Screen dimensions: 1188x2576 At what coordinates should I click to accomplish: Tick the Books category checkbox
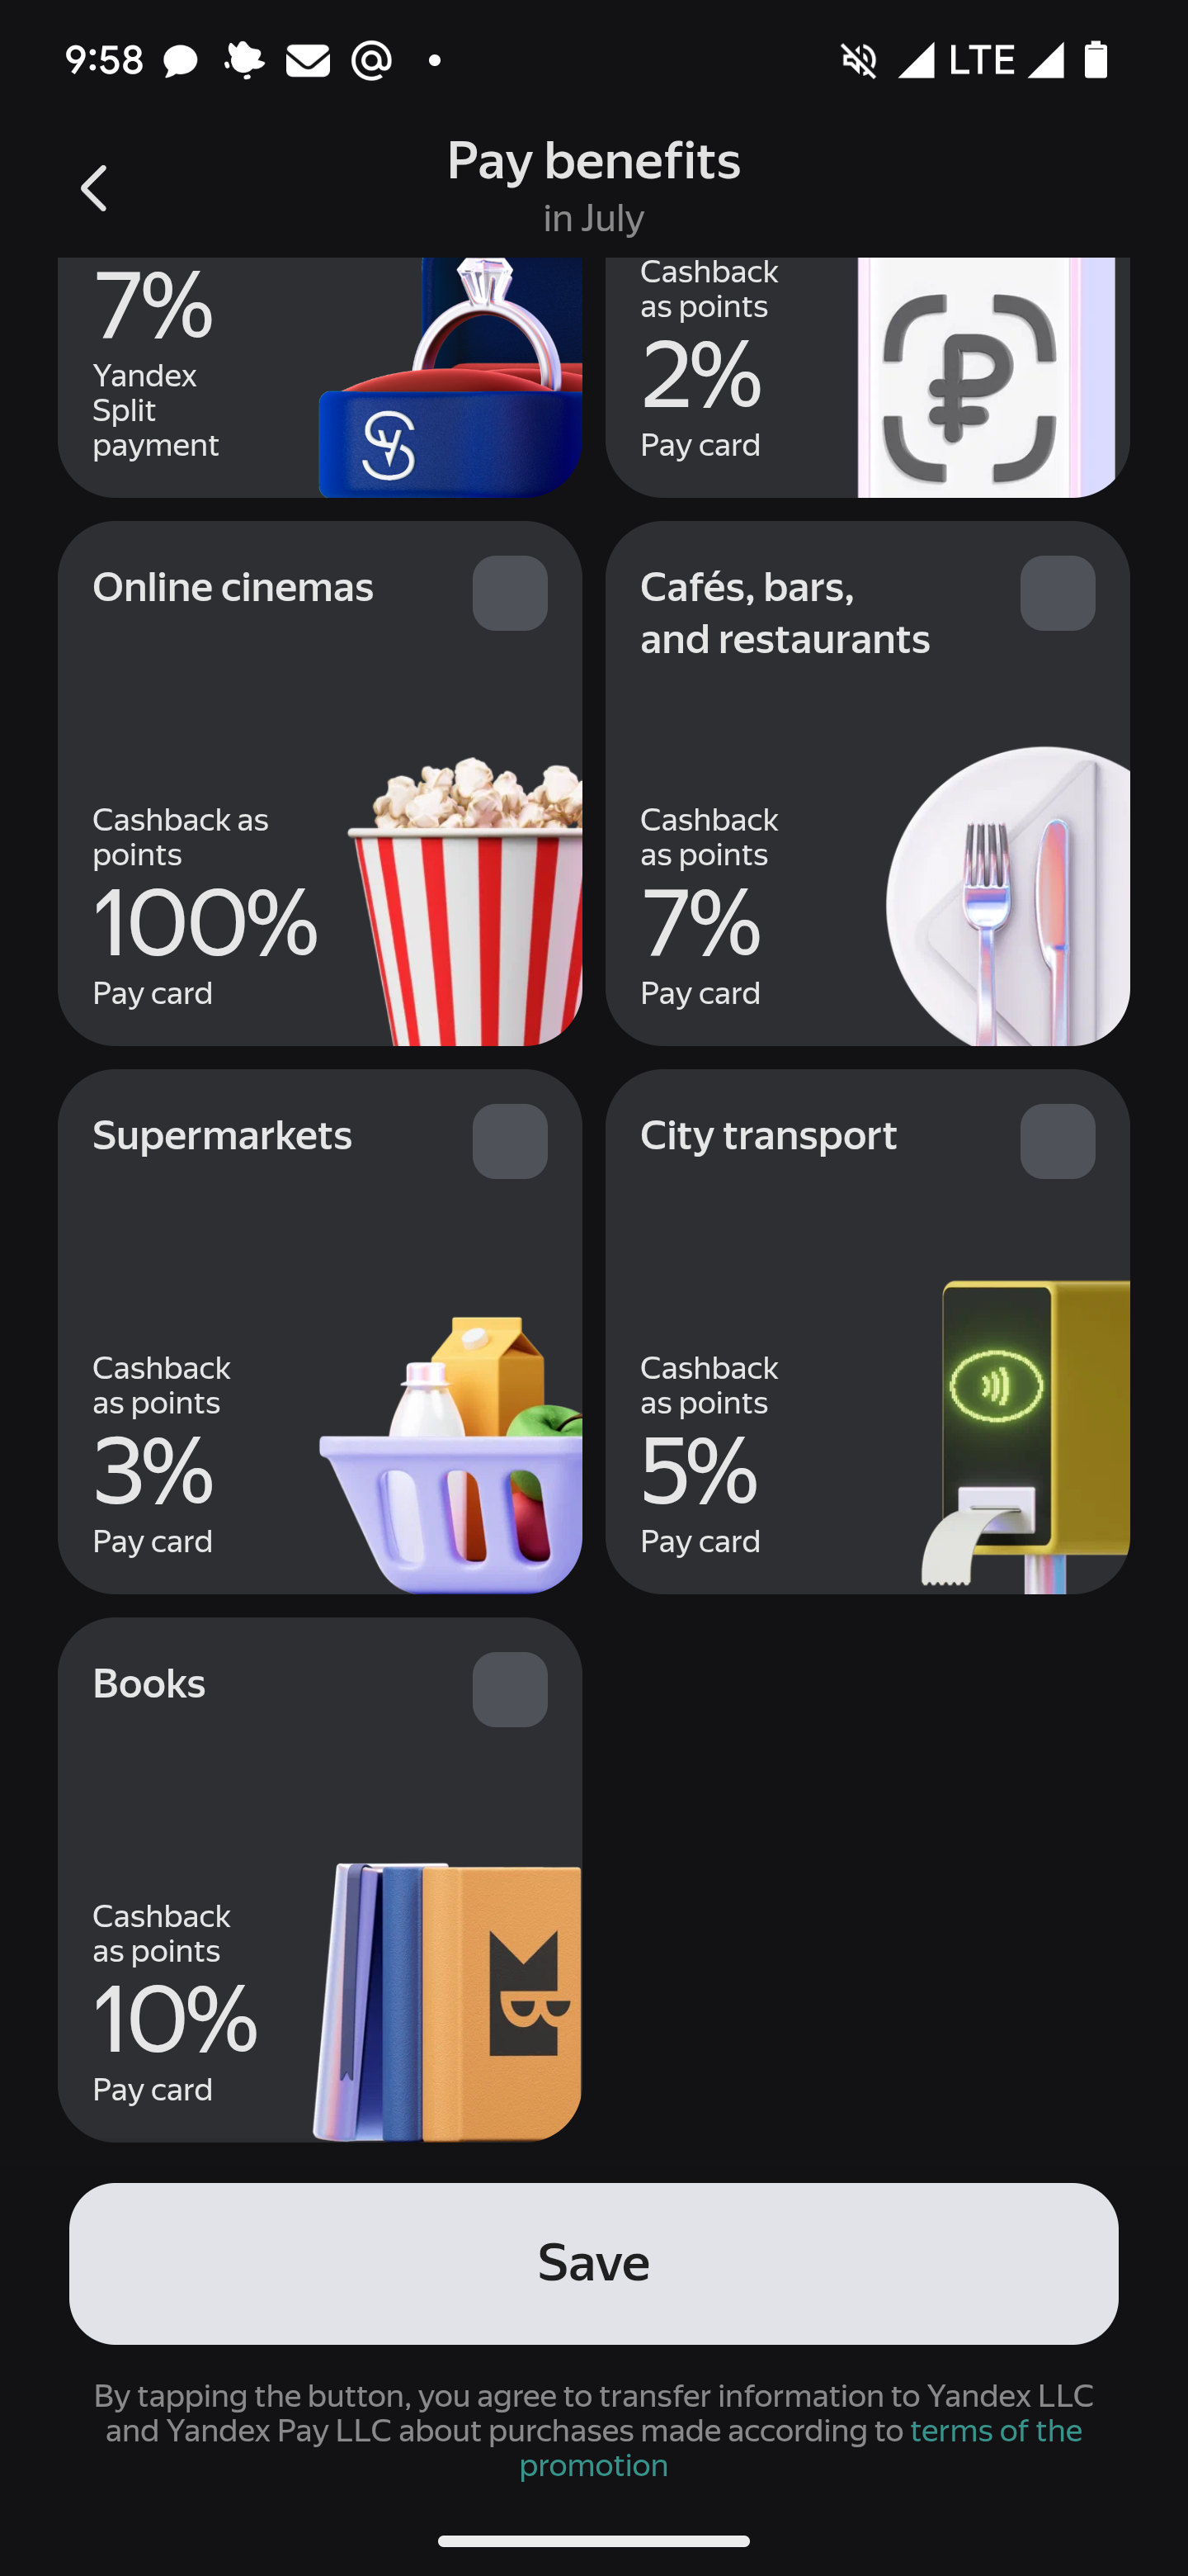tap(510, 1689)
